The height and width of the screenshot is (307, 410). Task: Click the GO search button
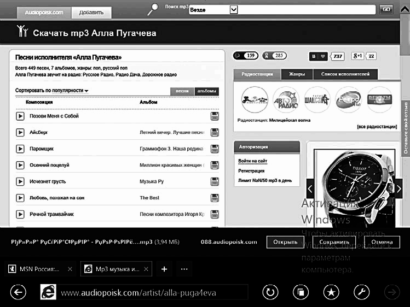(x=386, y=10)
